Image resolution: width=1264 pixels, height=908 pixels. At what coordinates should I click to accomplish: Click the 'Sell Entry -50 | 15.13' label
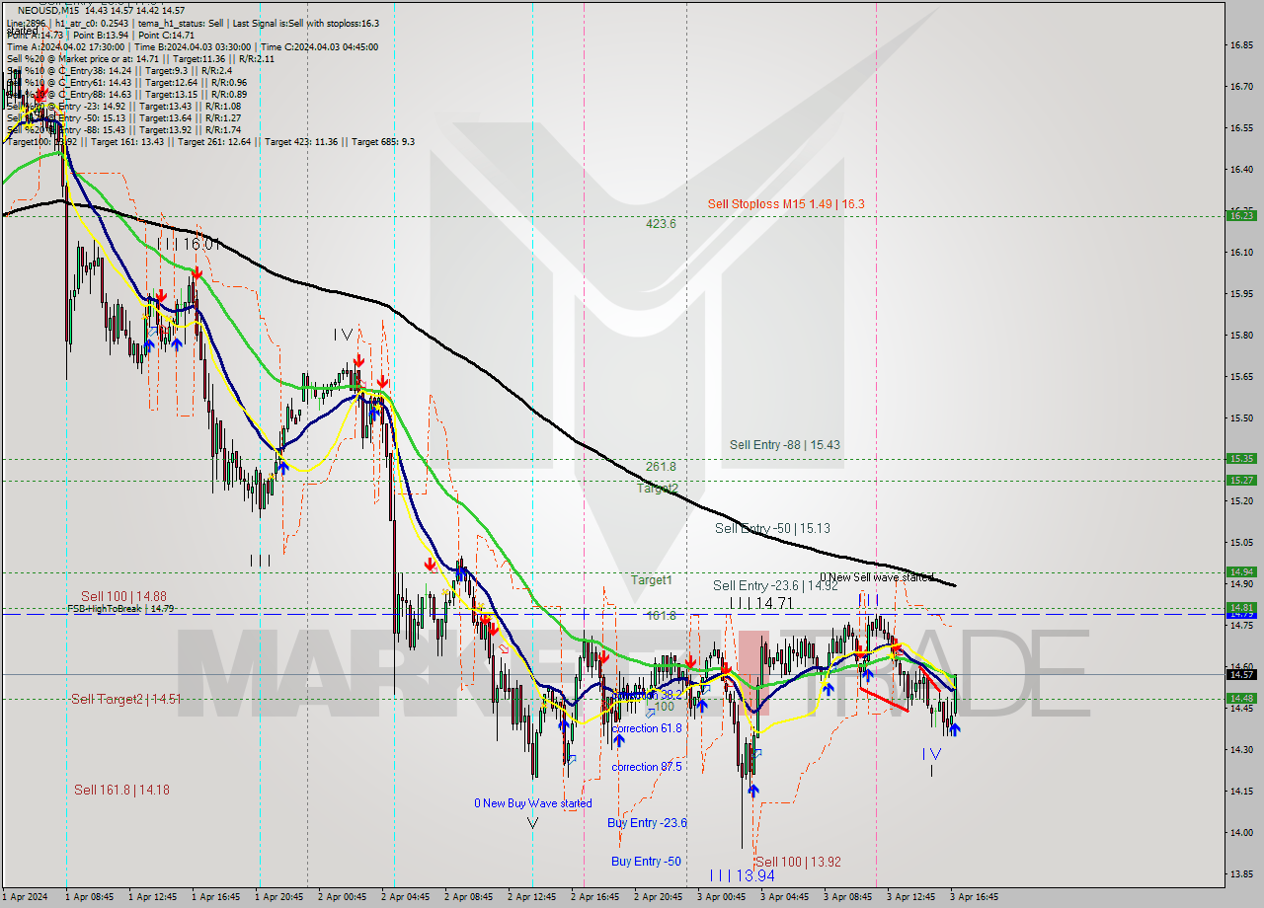click(772, 529)
